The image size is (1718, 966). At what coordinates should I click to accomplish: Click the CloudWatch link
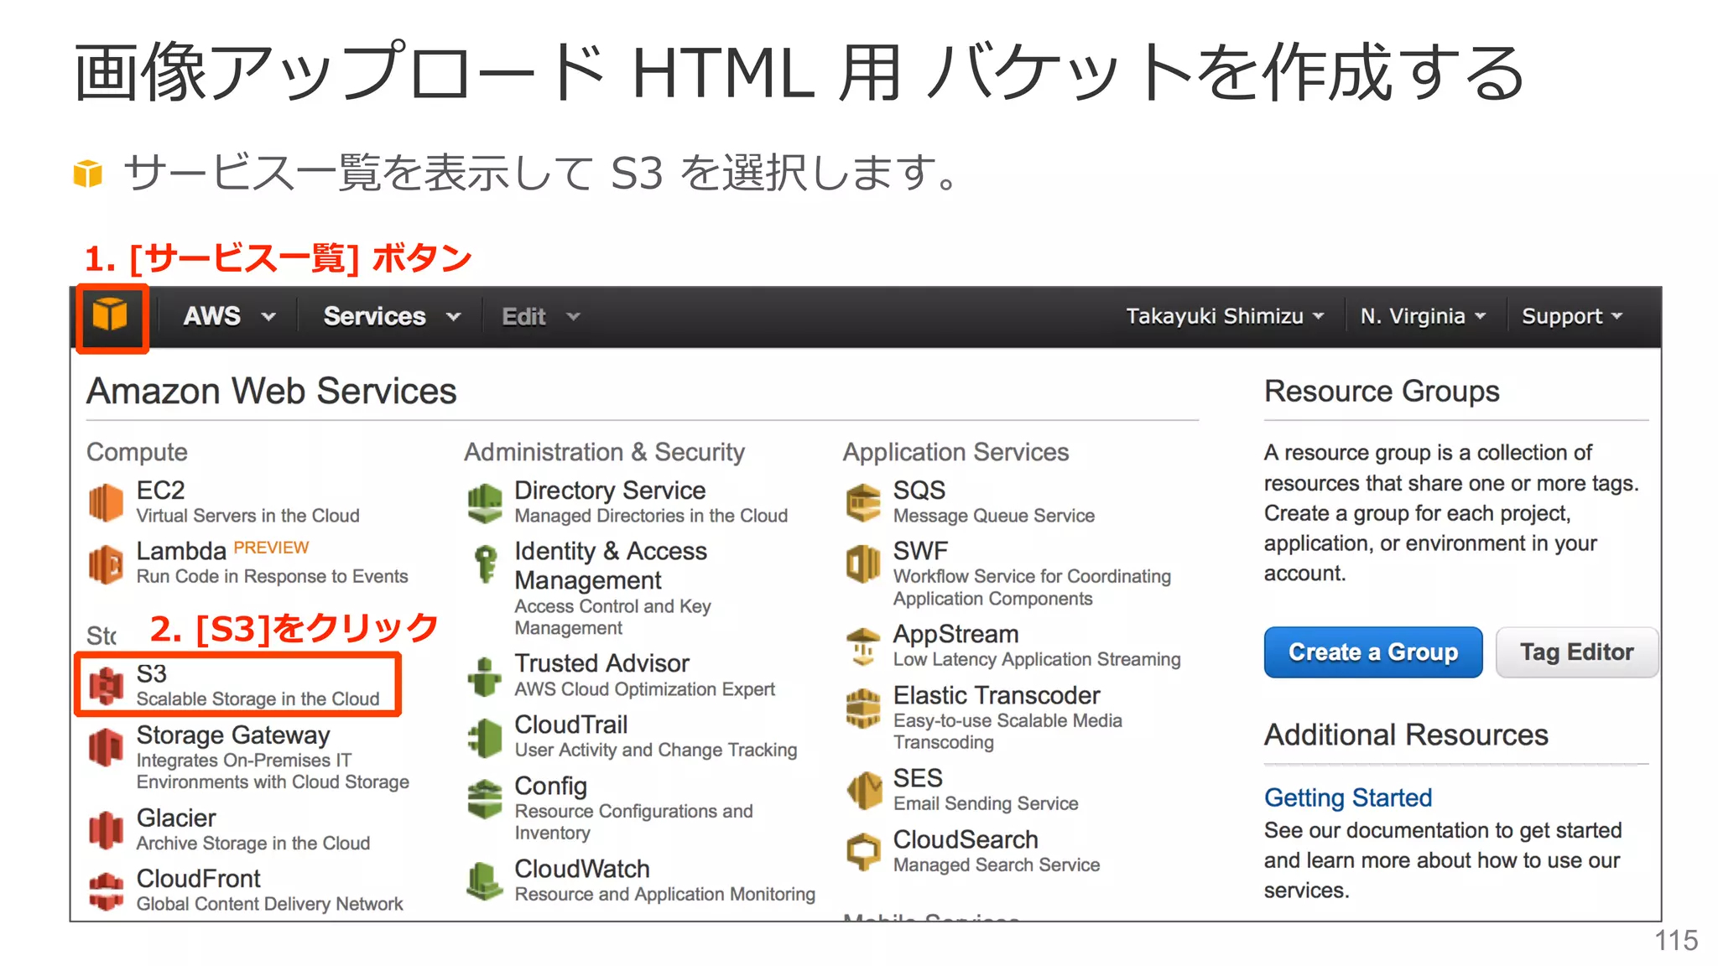582,869
